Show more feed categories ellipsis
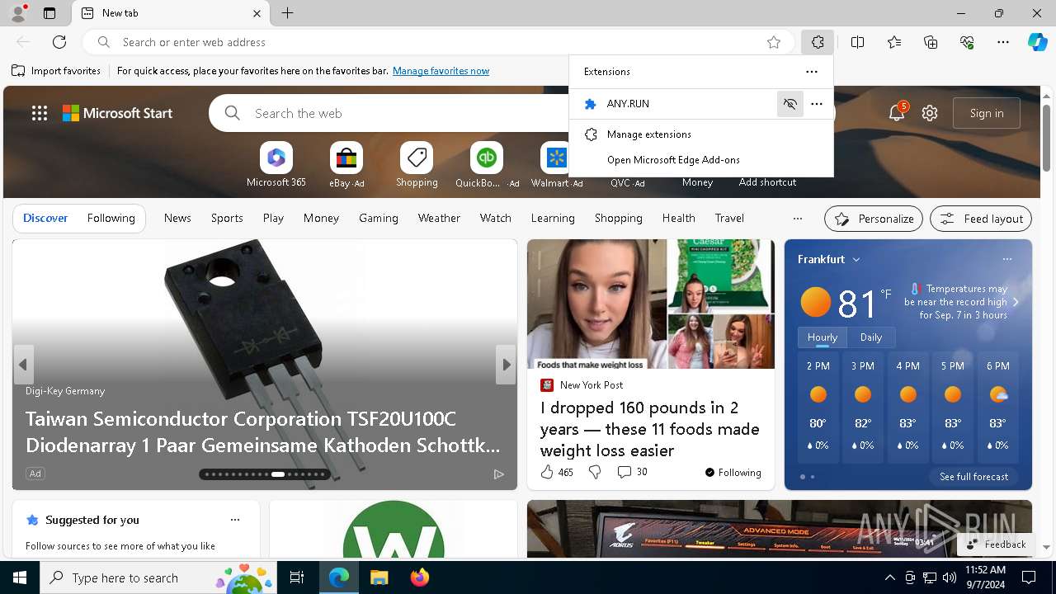This screenshot has width=1056, height=594. click(x=797, y=219)
